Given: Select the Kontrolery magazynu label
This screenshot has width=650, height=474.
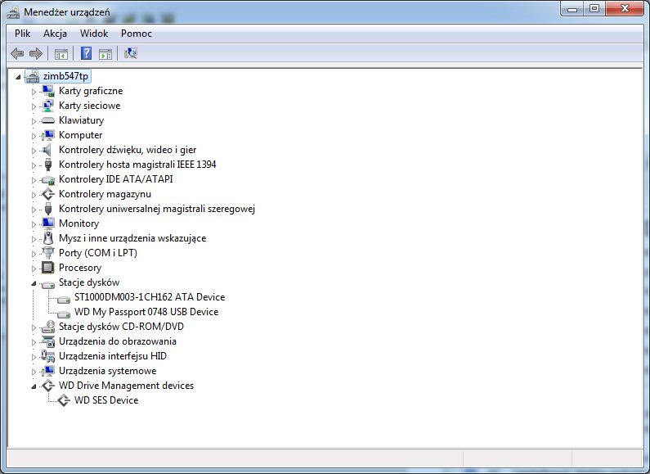Looking at the screenshot, I should click(x=105, y=194).
